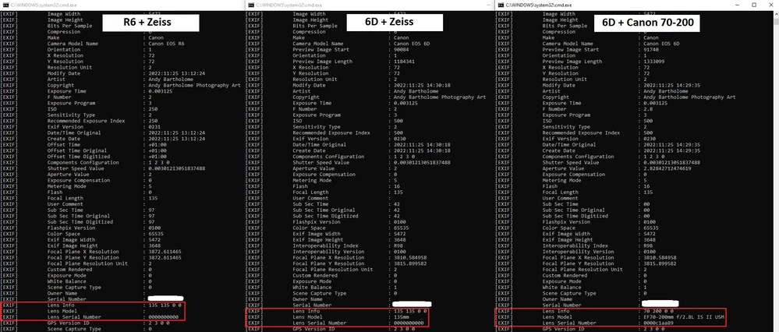Click 'White Balance' label in the right window
This screenshot has width=779, height=332.
click(x=561, y=288)
